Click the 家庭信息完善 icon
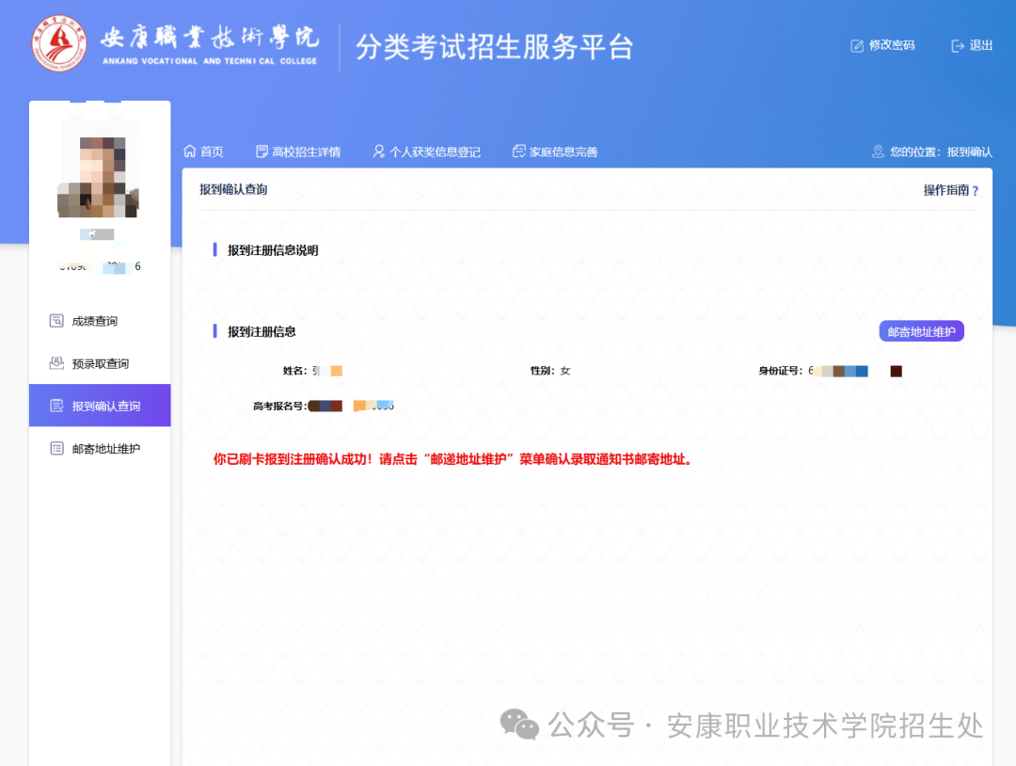 518,152
